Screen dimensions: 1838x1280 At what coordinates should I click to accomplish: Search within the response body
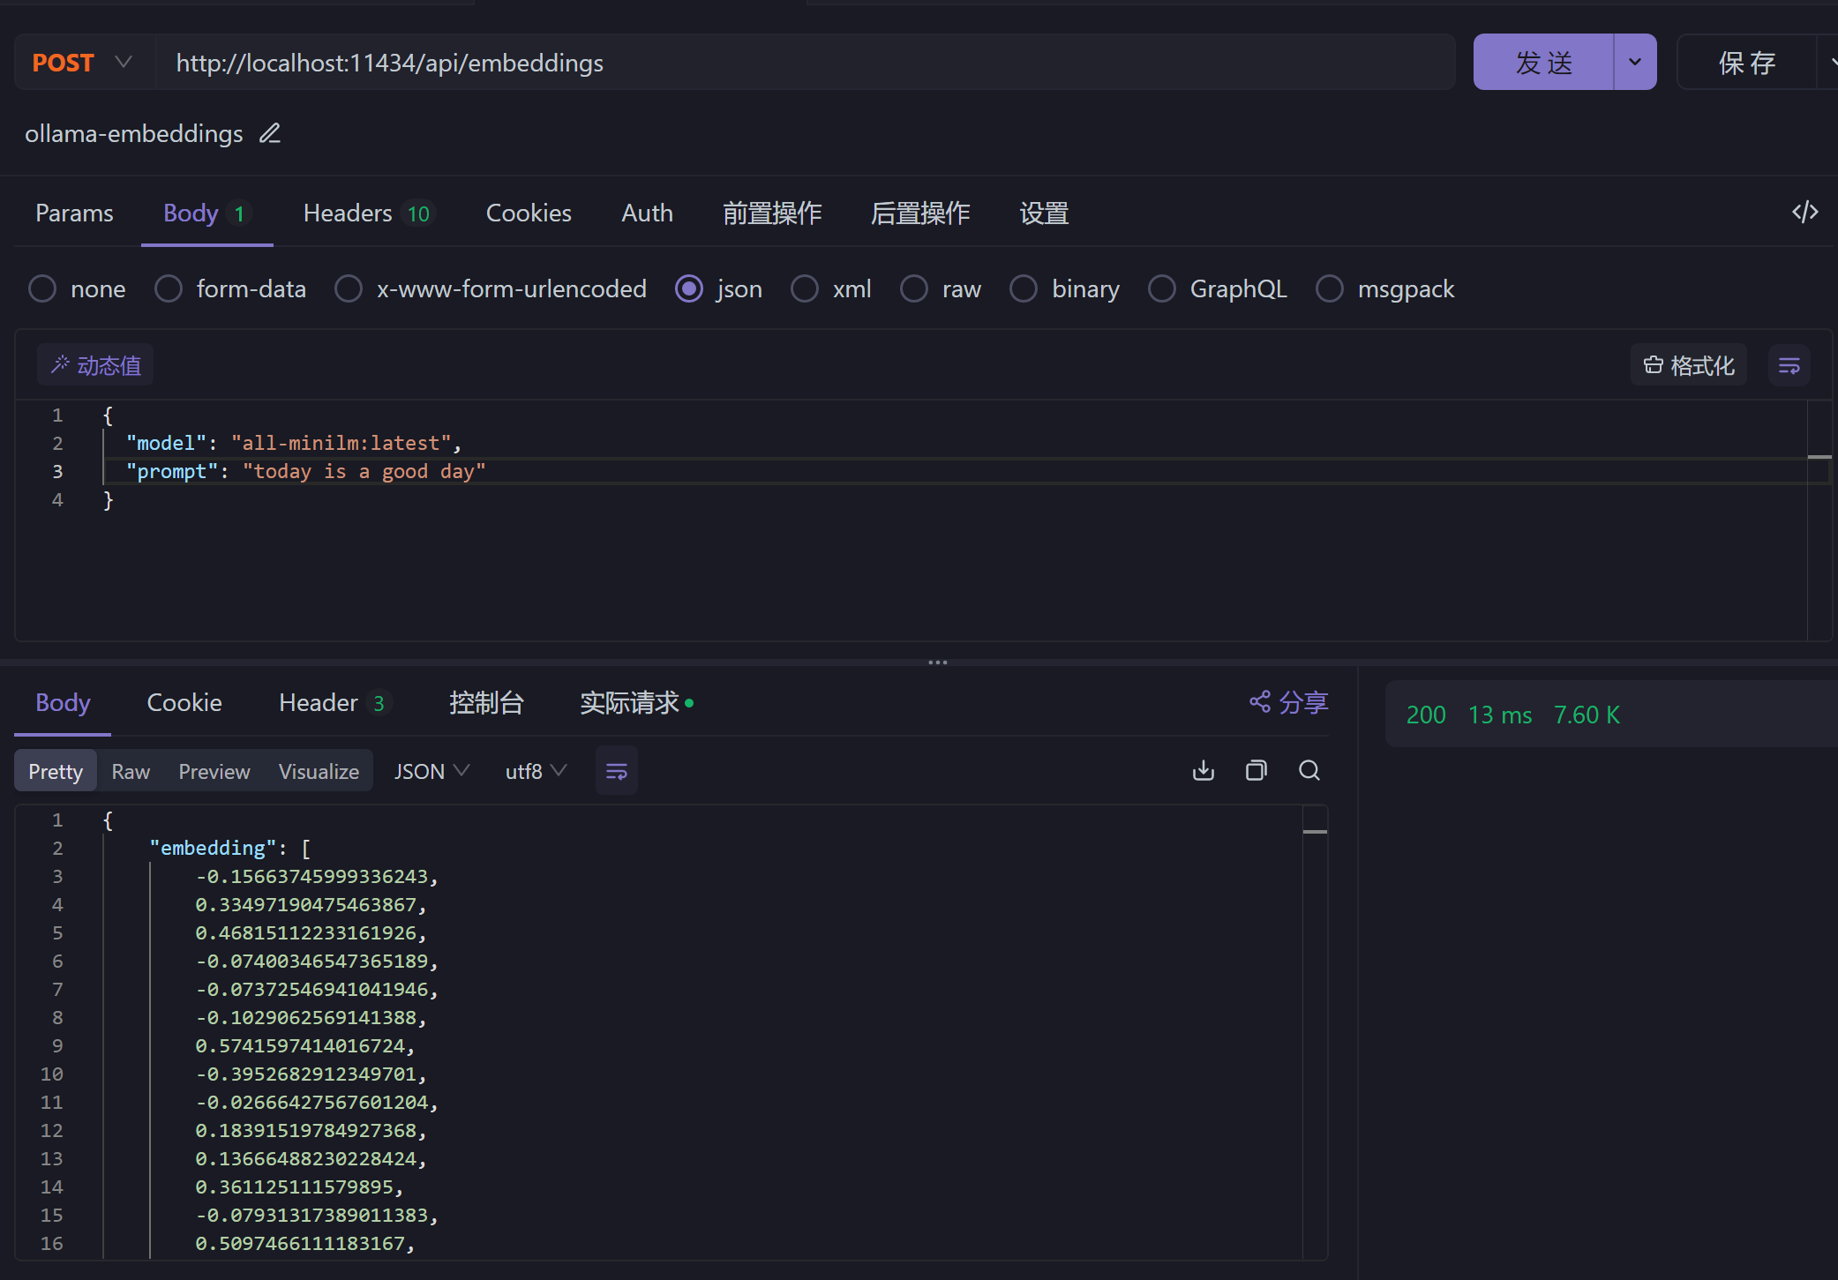[x=1309, y=770]
